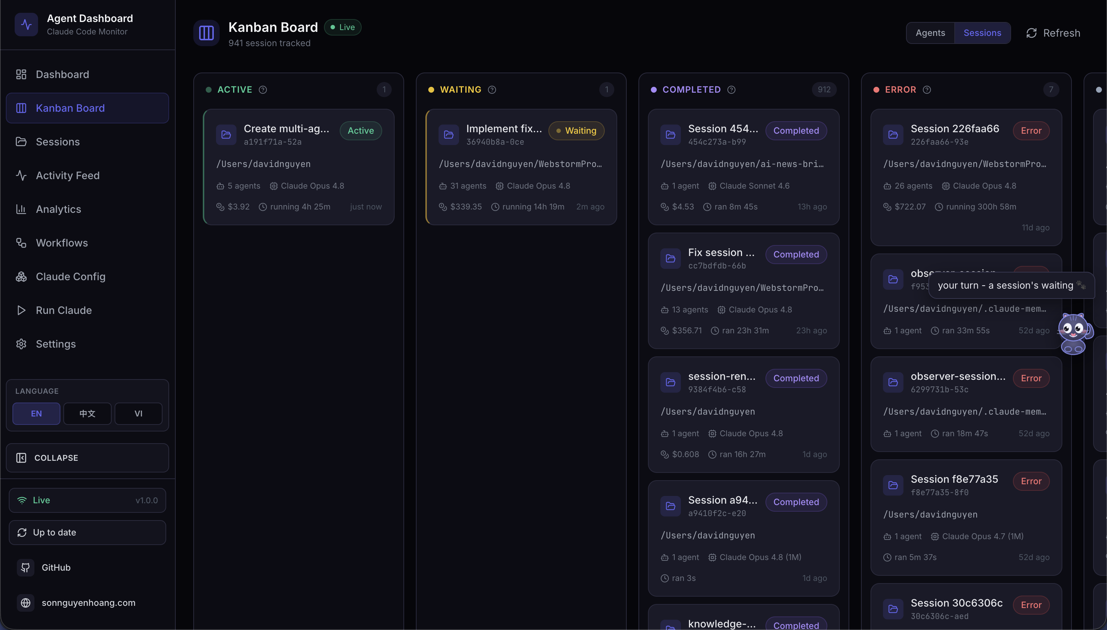
Task: Visit sonnguyenhoang.com link
Action: tap(89, 602)
